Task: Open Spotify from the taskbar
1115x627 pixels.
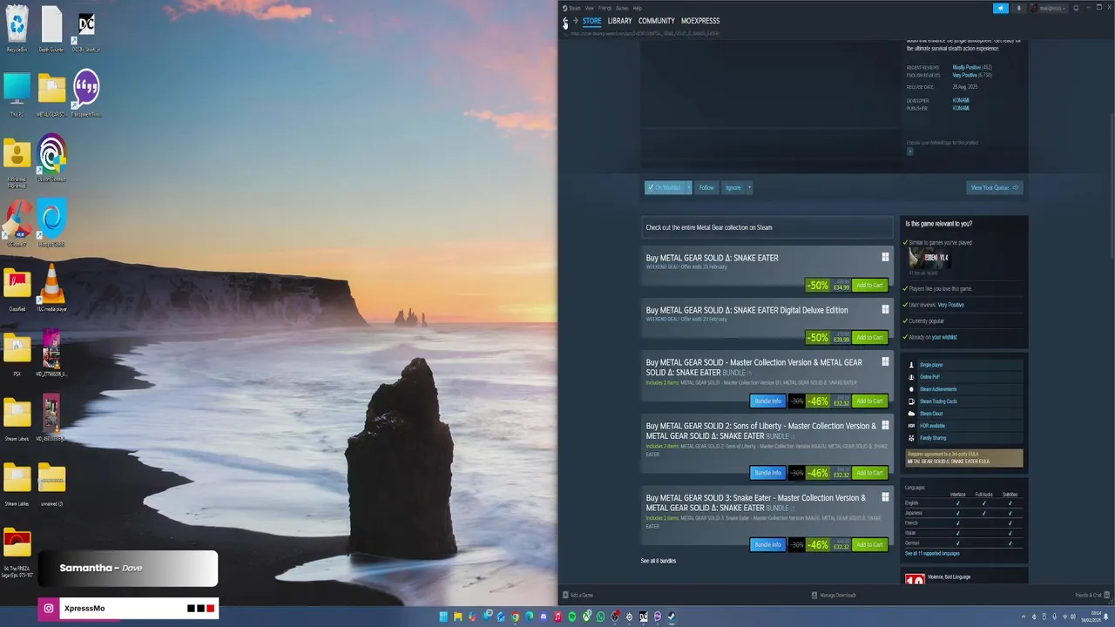Action: coord(572,617)
